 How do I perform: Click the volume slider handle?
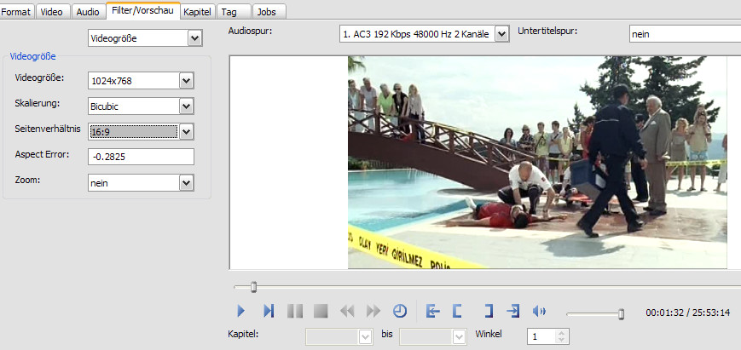622,314
